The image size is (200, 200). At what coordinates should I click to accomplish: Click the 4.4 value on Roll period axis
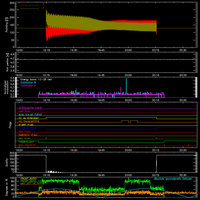coord(12,54)
